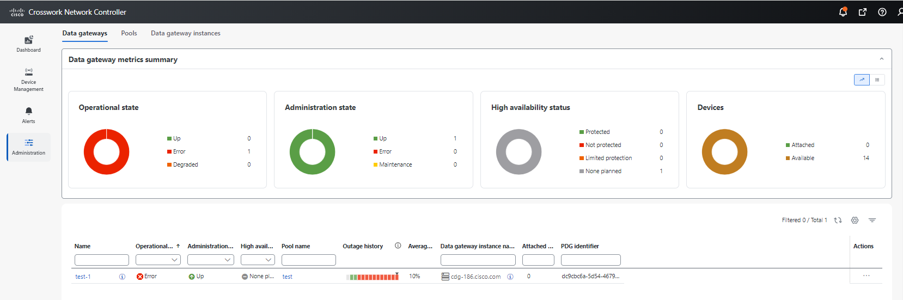The width and height of the screenshot is (903, 300).
Task: Click the 10% average value cell
Action: tap(414, 276)
